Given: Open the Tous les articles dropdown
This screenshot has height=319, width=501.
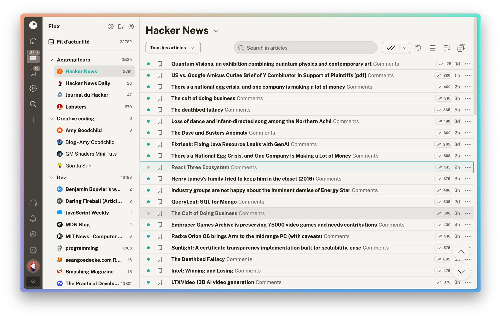Looking at the screenshot, I should (x=173, y=48).
